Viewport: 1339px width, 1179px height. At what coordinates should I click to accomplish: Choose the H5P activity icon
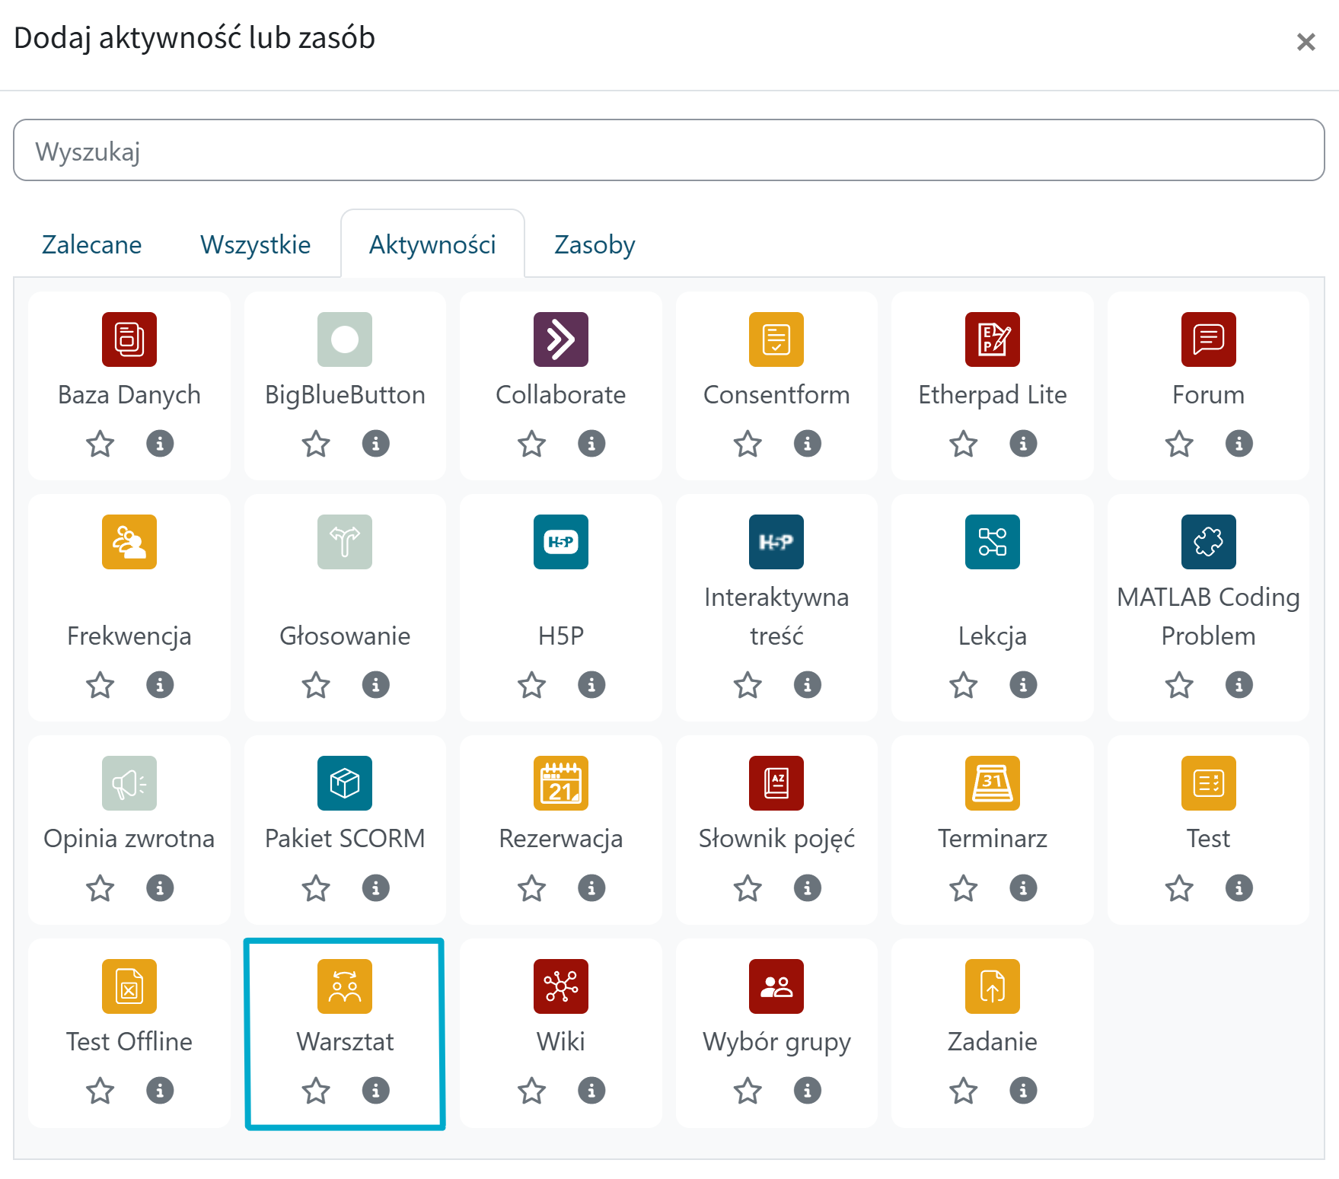561,542
